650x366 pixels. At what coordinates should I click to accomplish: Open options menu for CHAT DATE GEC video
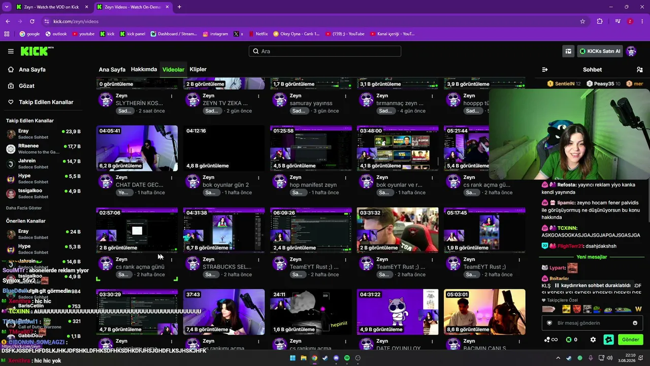[172, 178]
